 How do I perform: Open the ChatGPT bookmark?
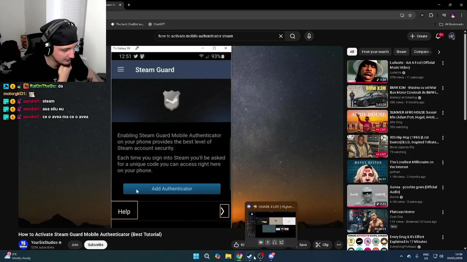tap(157, 24)
